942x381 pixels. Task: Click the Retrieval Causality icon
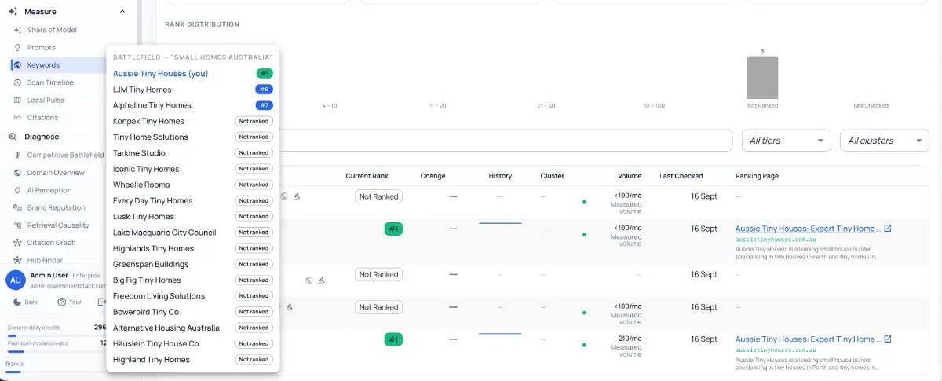(17, 225)
